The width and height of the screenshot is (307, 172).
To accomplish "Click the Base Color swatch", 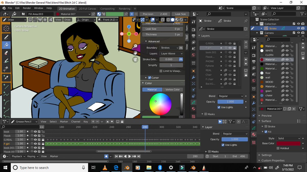I will (x=289, y=143).
